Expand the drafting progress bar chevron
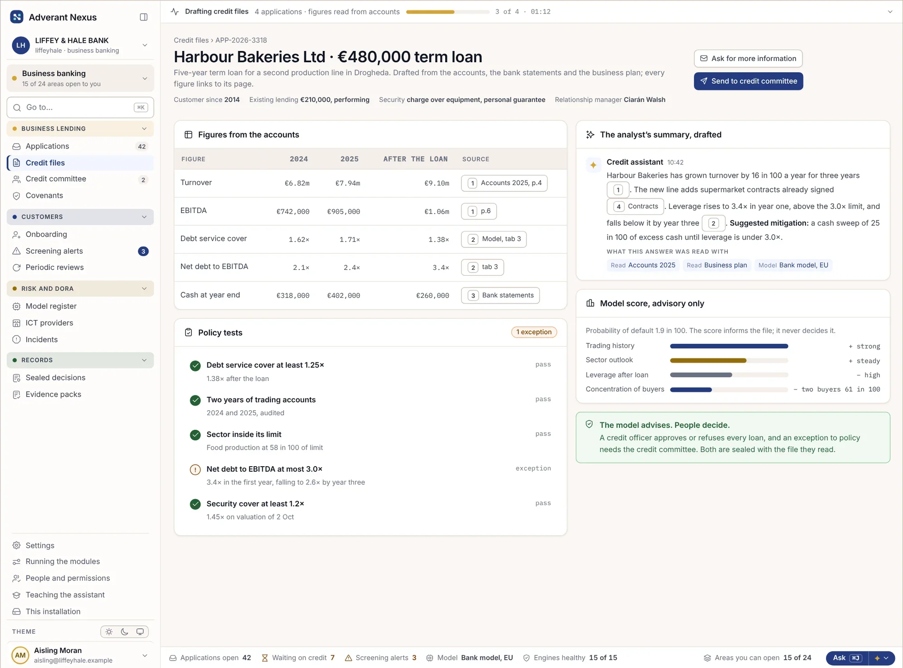Image resolution: width=903 pixels, height=668 pixels. tap(890, 12)
